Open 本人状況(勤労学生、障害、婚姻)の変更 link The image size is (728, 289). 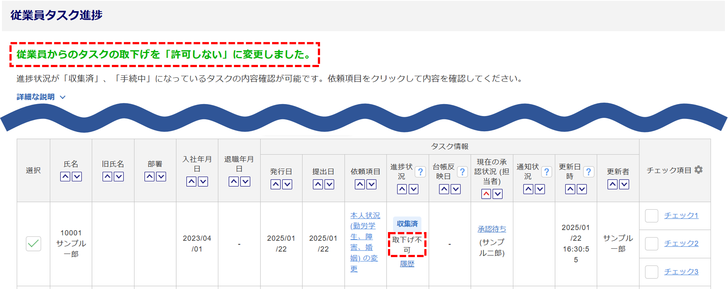[365, 242]
